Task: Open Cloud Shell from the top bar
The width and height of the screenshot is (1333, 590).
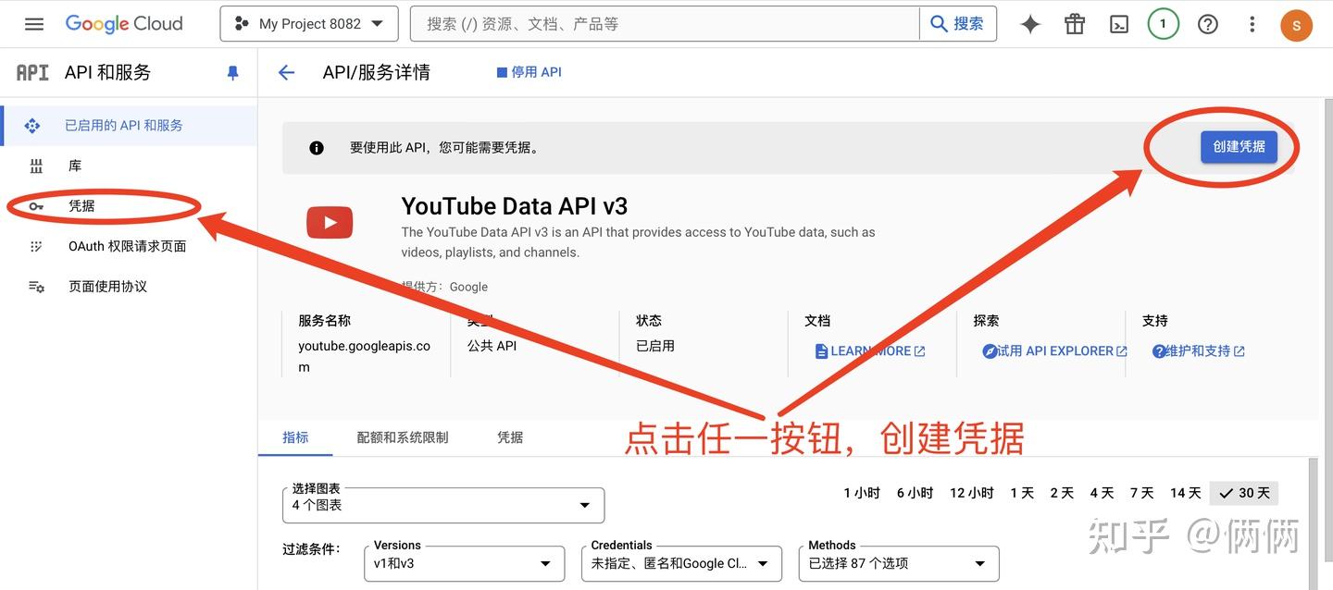Action: pyautogui.click(x=1118, y=23)
